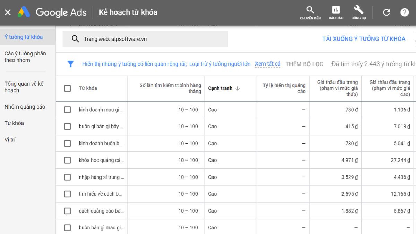Sort by Tỷ lệ hiển thị quảng cáo column

coord(284,88)
